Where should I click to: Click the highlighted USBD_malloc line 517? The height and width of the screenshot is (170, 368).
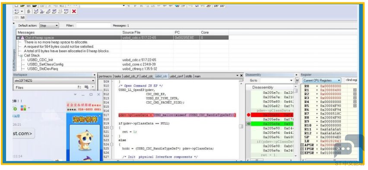tap(177, 115)
